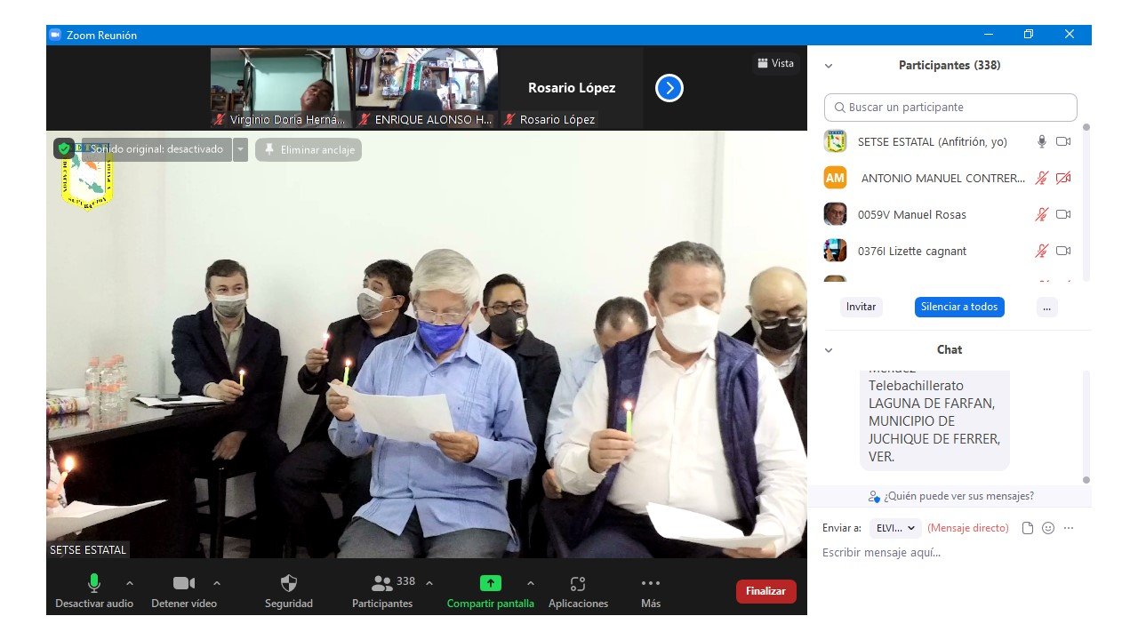Image resolution: width=1138 pixels, height=640 pixels.
Task: Click camera icon of 0376I Lizette cagnant
Action: click(x=1063, y=251)
